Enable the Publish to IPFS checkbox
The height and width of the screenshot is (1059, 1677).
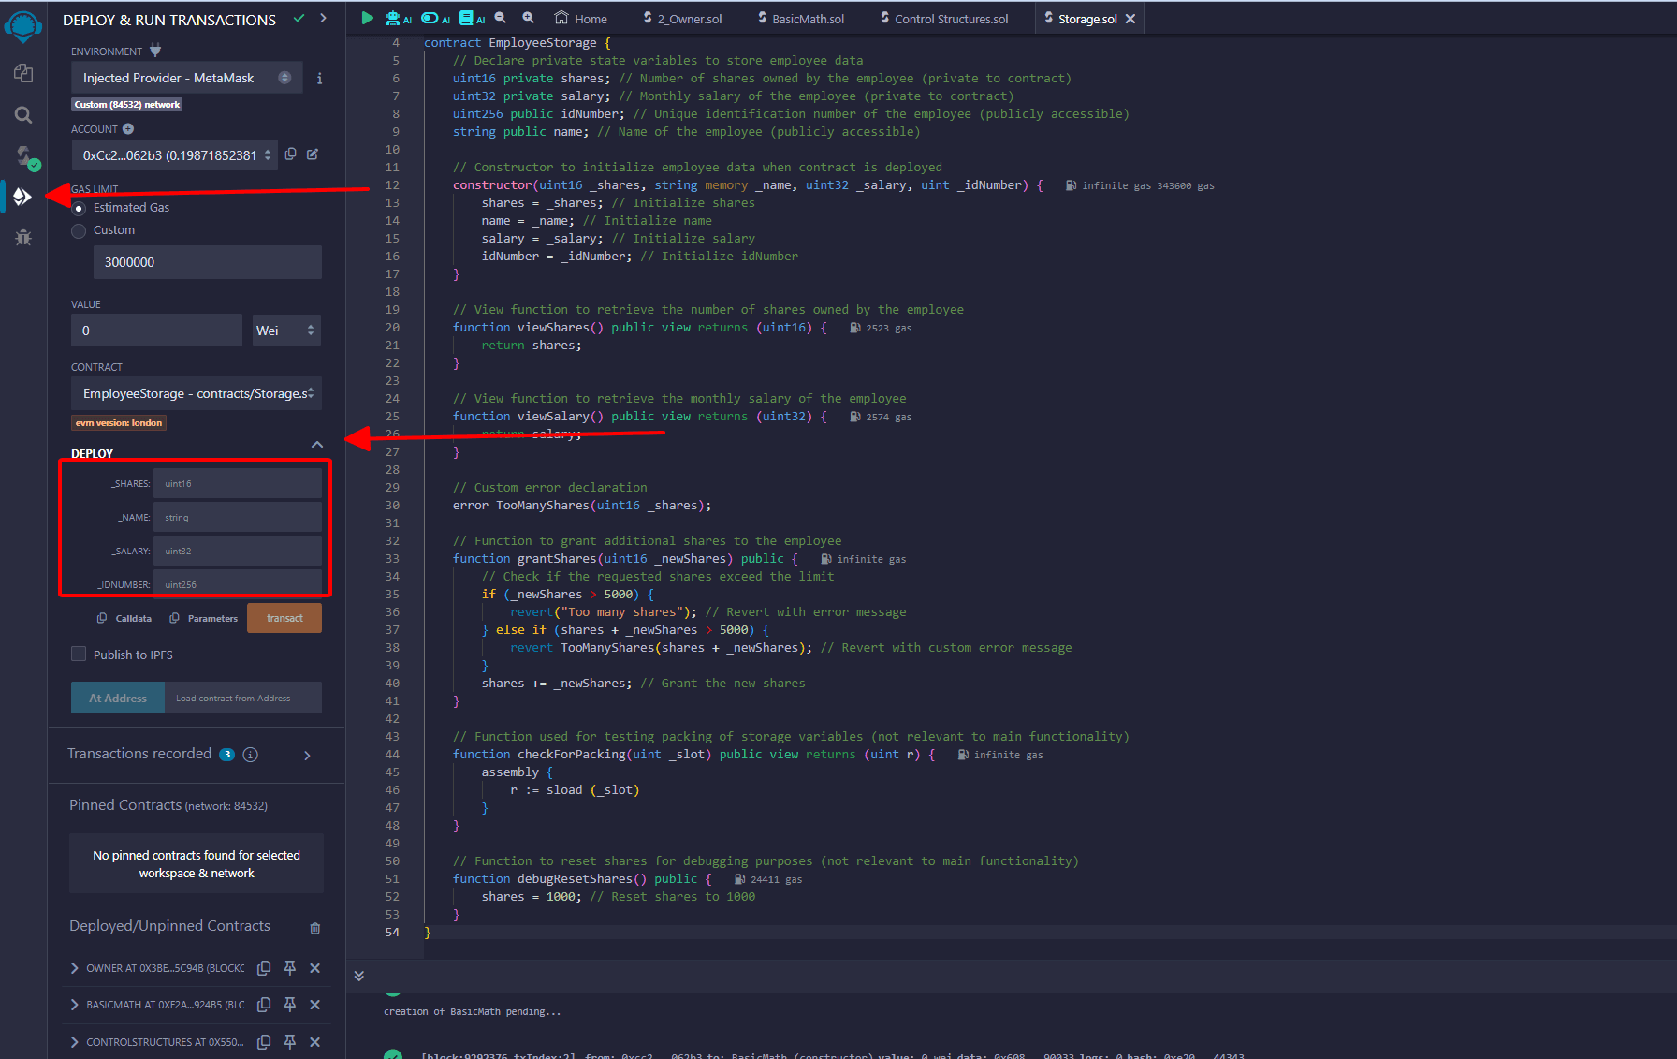[79, 654]
